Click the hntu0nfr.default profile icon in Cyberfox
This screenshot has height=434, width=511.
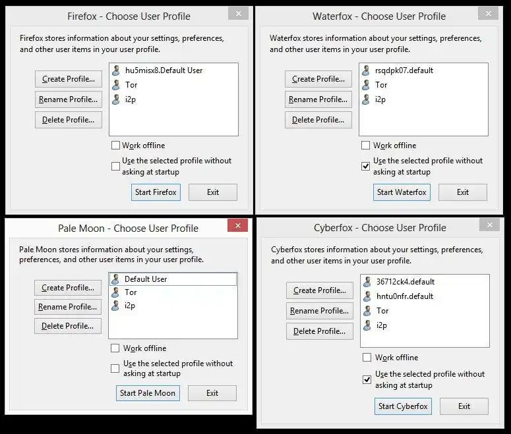pos(367,296)
